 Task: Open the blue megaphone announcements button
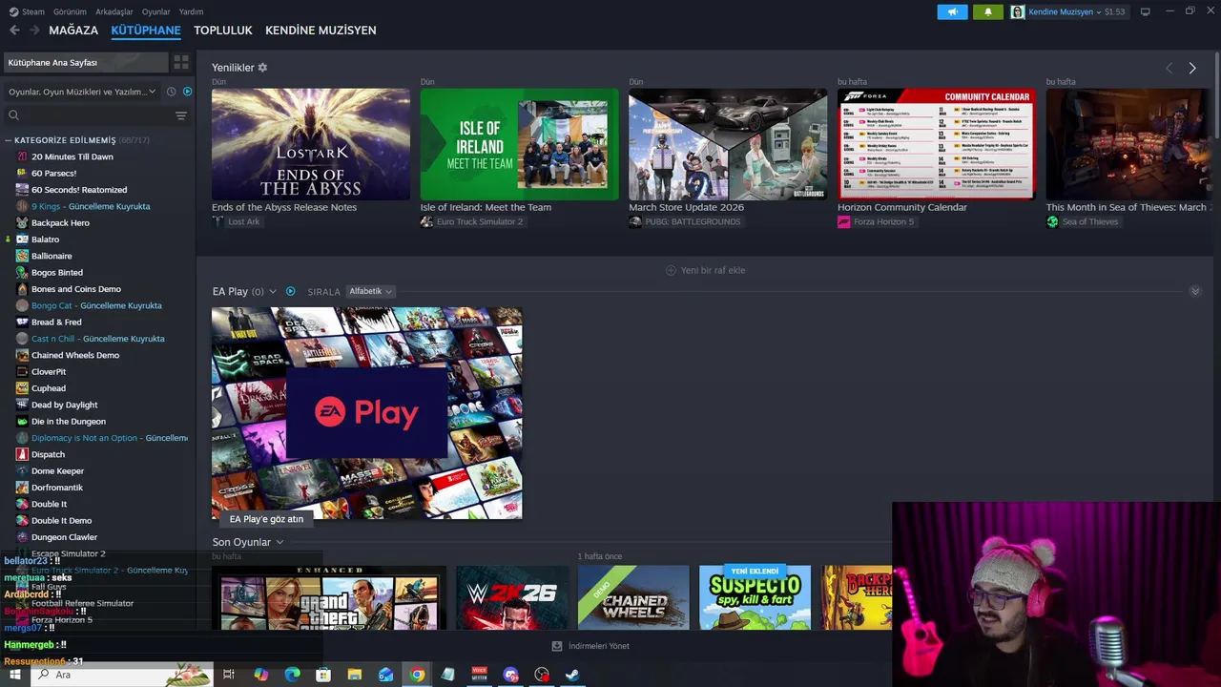pyautogui.click(x=952, y=11)
